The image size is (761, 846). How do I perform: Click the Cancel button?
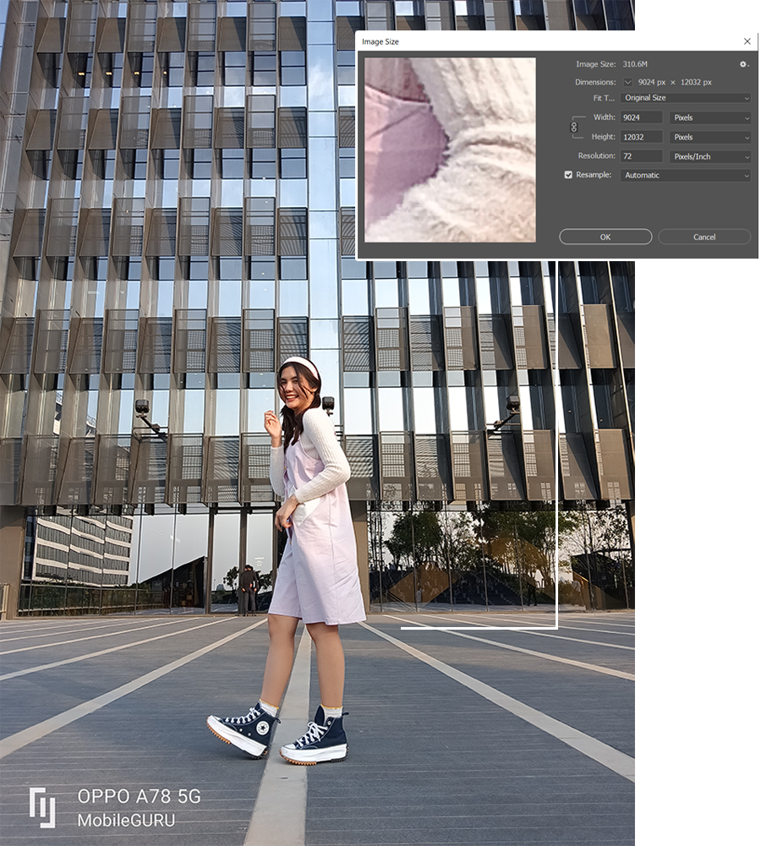pos(704,237)
